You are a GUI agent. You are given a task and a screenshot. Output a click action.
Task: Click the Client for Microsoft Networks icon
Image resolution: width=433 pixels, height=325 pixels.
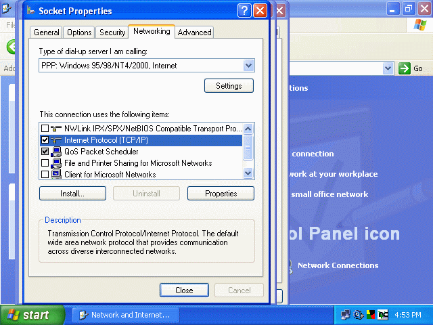(56, 175)
